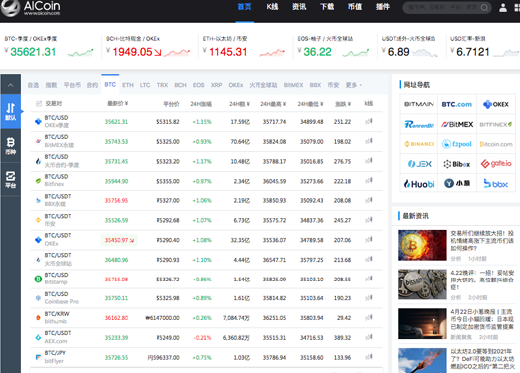
Task: Switch to the LTC tab
Action: click(x=145, y=85)
